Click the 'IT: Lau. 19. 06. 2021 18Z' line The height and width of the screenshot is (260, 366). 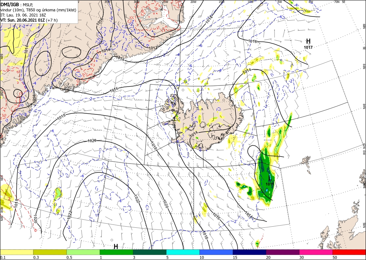click(23, 15)
